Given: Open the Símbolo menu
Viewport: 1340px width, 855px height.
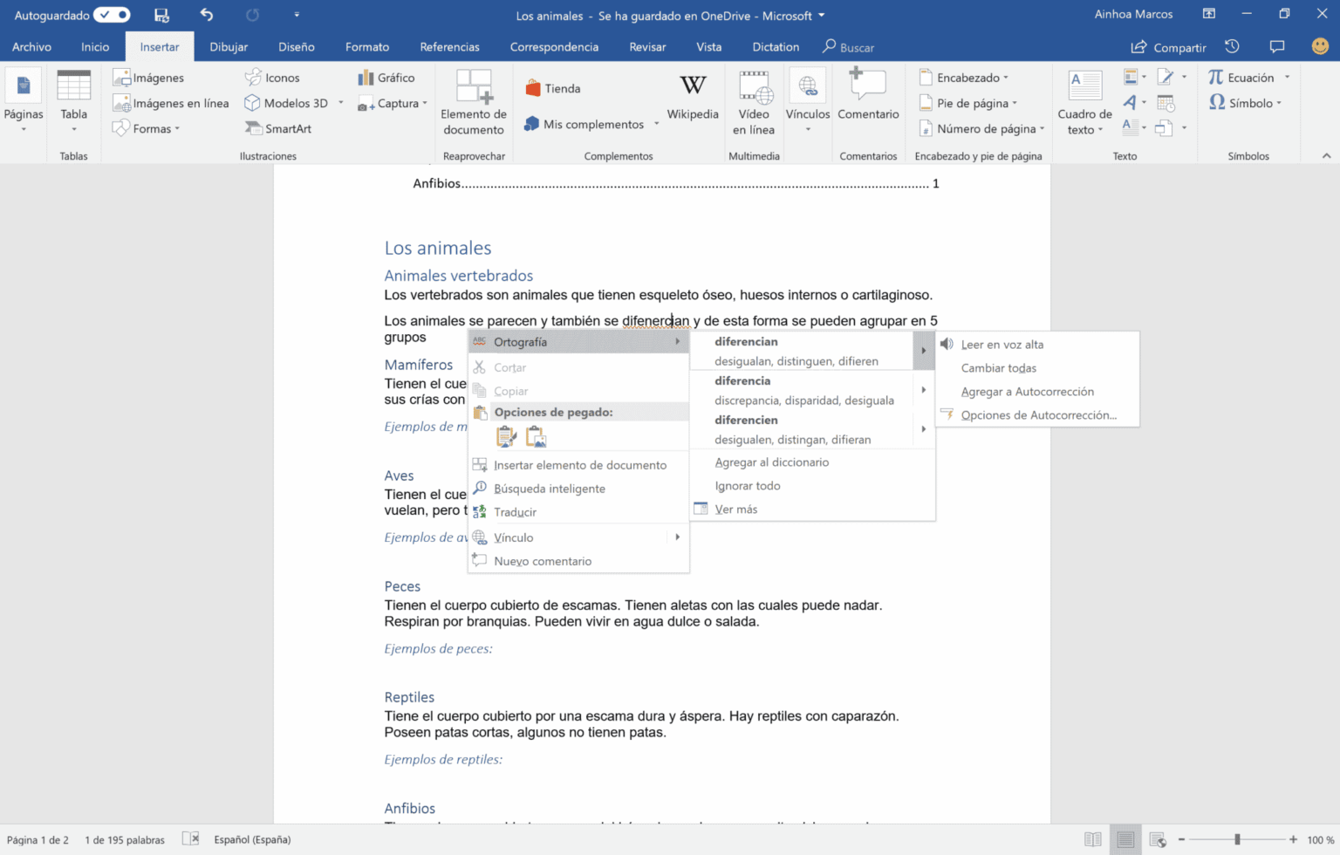Looking at the screenshot, I should click(x=1246, y=103).
